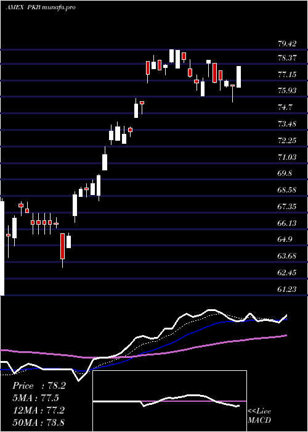The image size is (308, 432).
Task: Click the 77.15 price axis label
Action: tap(287, 75)
